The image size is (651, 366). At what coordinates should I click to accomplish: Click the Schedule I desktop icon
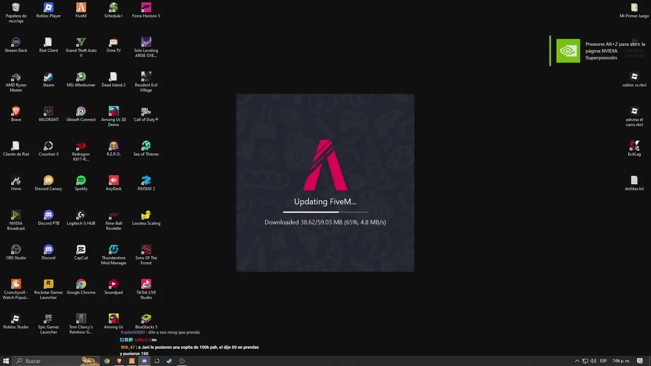113,10
